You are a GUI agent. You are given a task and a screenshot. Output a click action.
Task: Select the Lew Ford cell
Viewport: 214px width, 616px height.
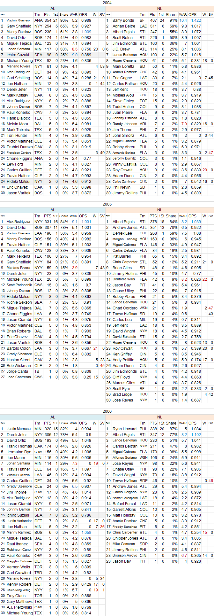click(x=20, y=164)
